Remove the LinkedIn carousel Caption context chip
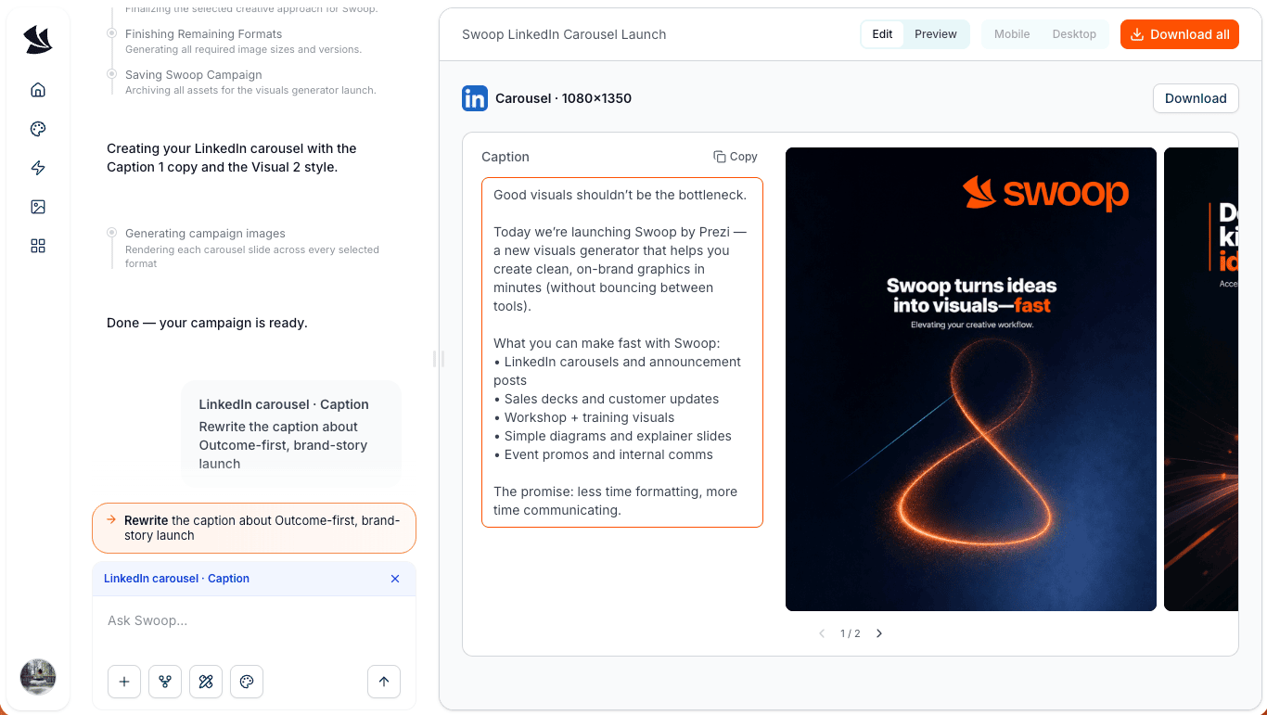 coord(395,579)
